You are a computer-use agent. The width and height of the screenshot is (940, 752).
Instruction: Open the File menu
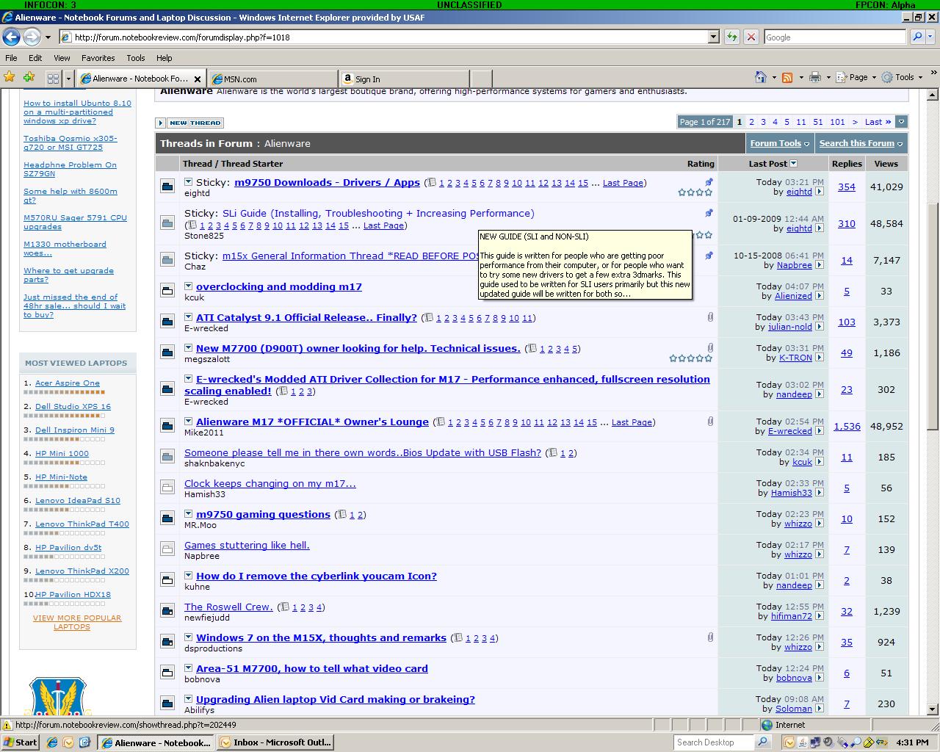pyautogui.click(x=11, y=58)
